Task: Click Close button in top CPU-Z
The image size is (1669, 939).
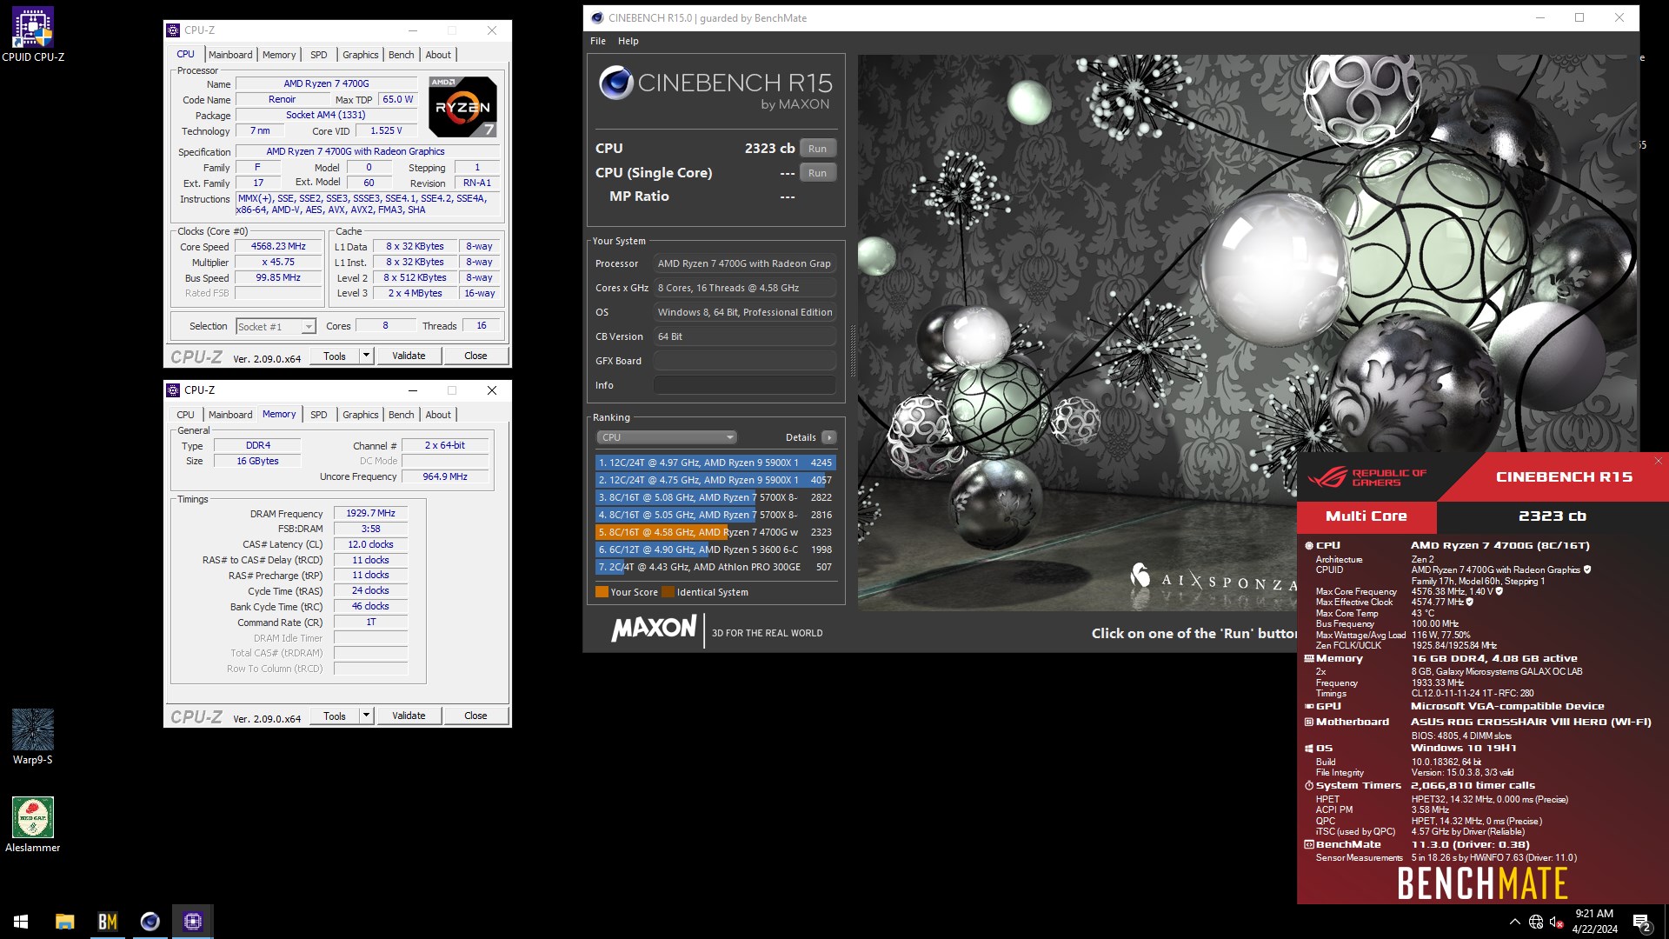Action: tap(475, 356)
